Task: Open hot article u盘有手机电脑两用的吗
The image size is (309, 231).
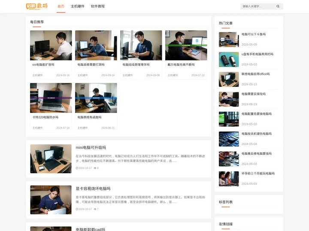Action: (257, 54)
